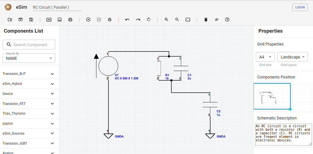313x154 pixels.
Task: Open the Landscape grid layout dropdown
Action: coord(292,57)
